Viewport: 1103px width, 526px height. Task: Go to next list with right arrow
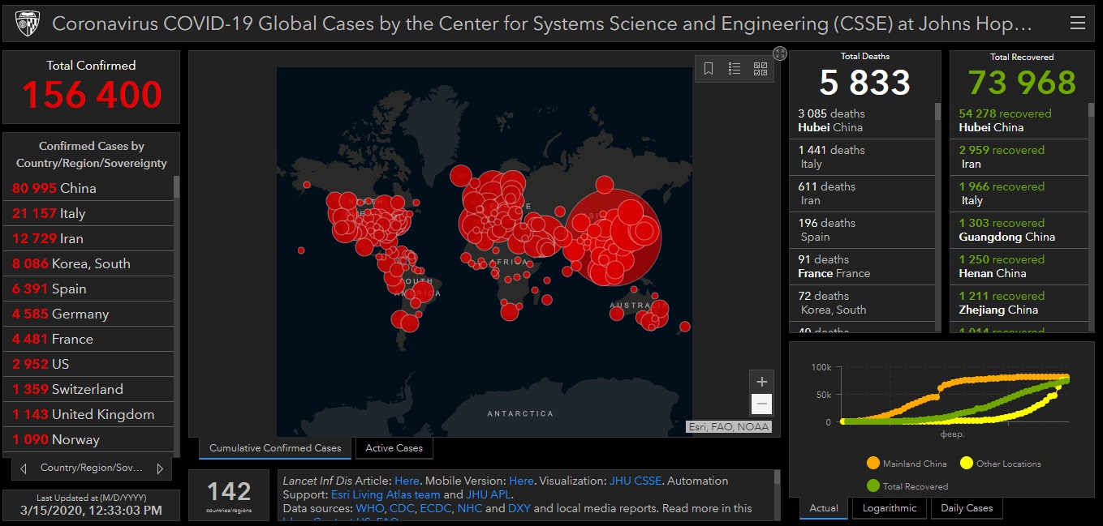pyautogui.click(x=160, y=468)
